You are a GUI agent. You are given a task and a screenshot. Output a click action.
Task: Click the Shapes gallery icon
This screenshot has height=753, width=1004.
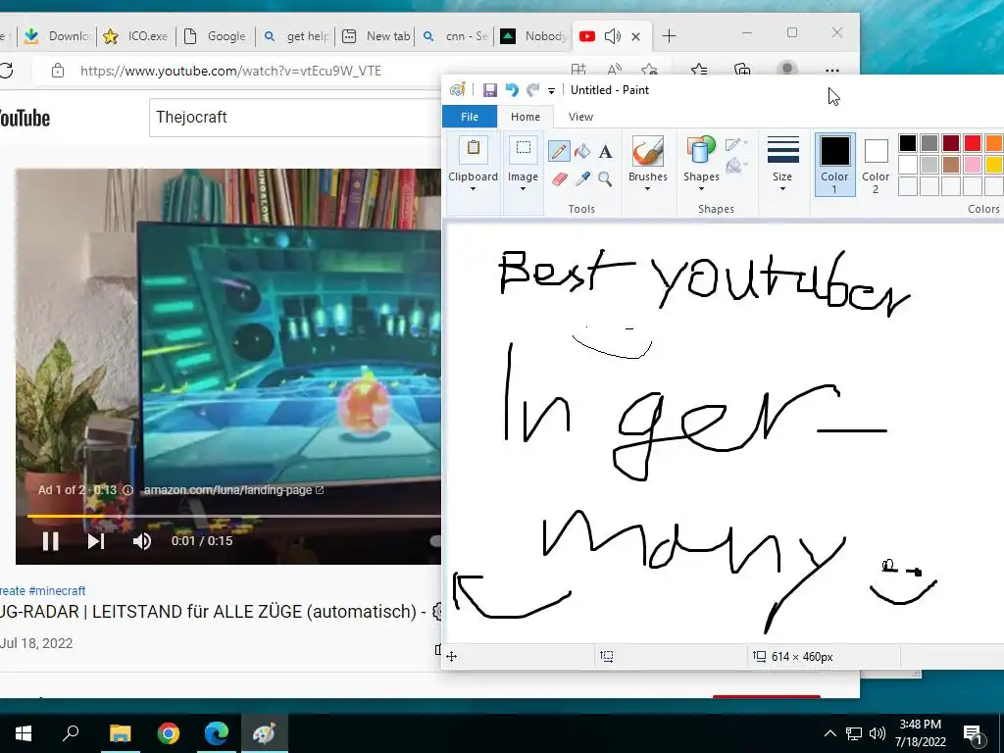700,151
